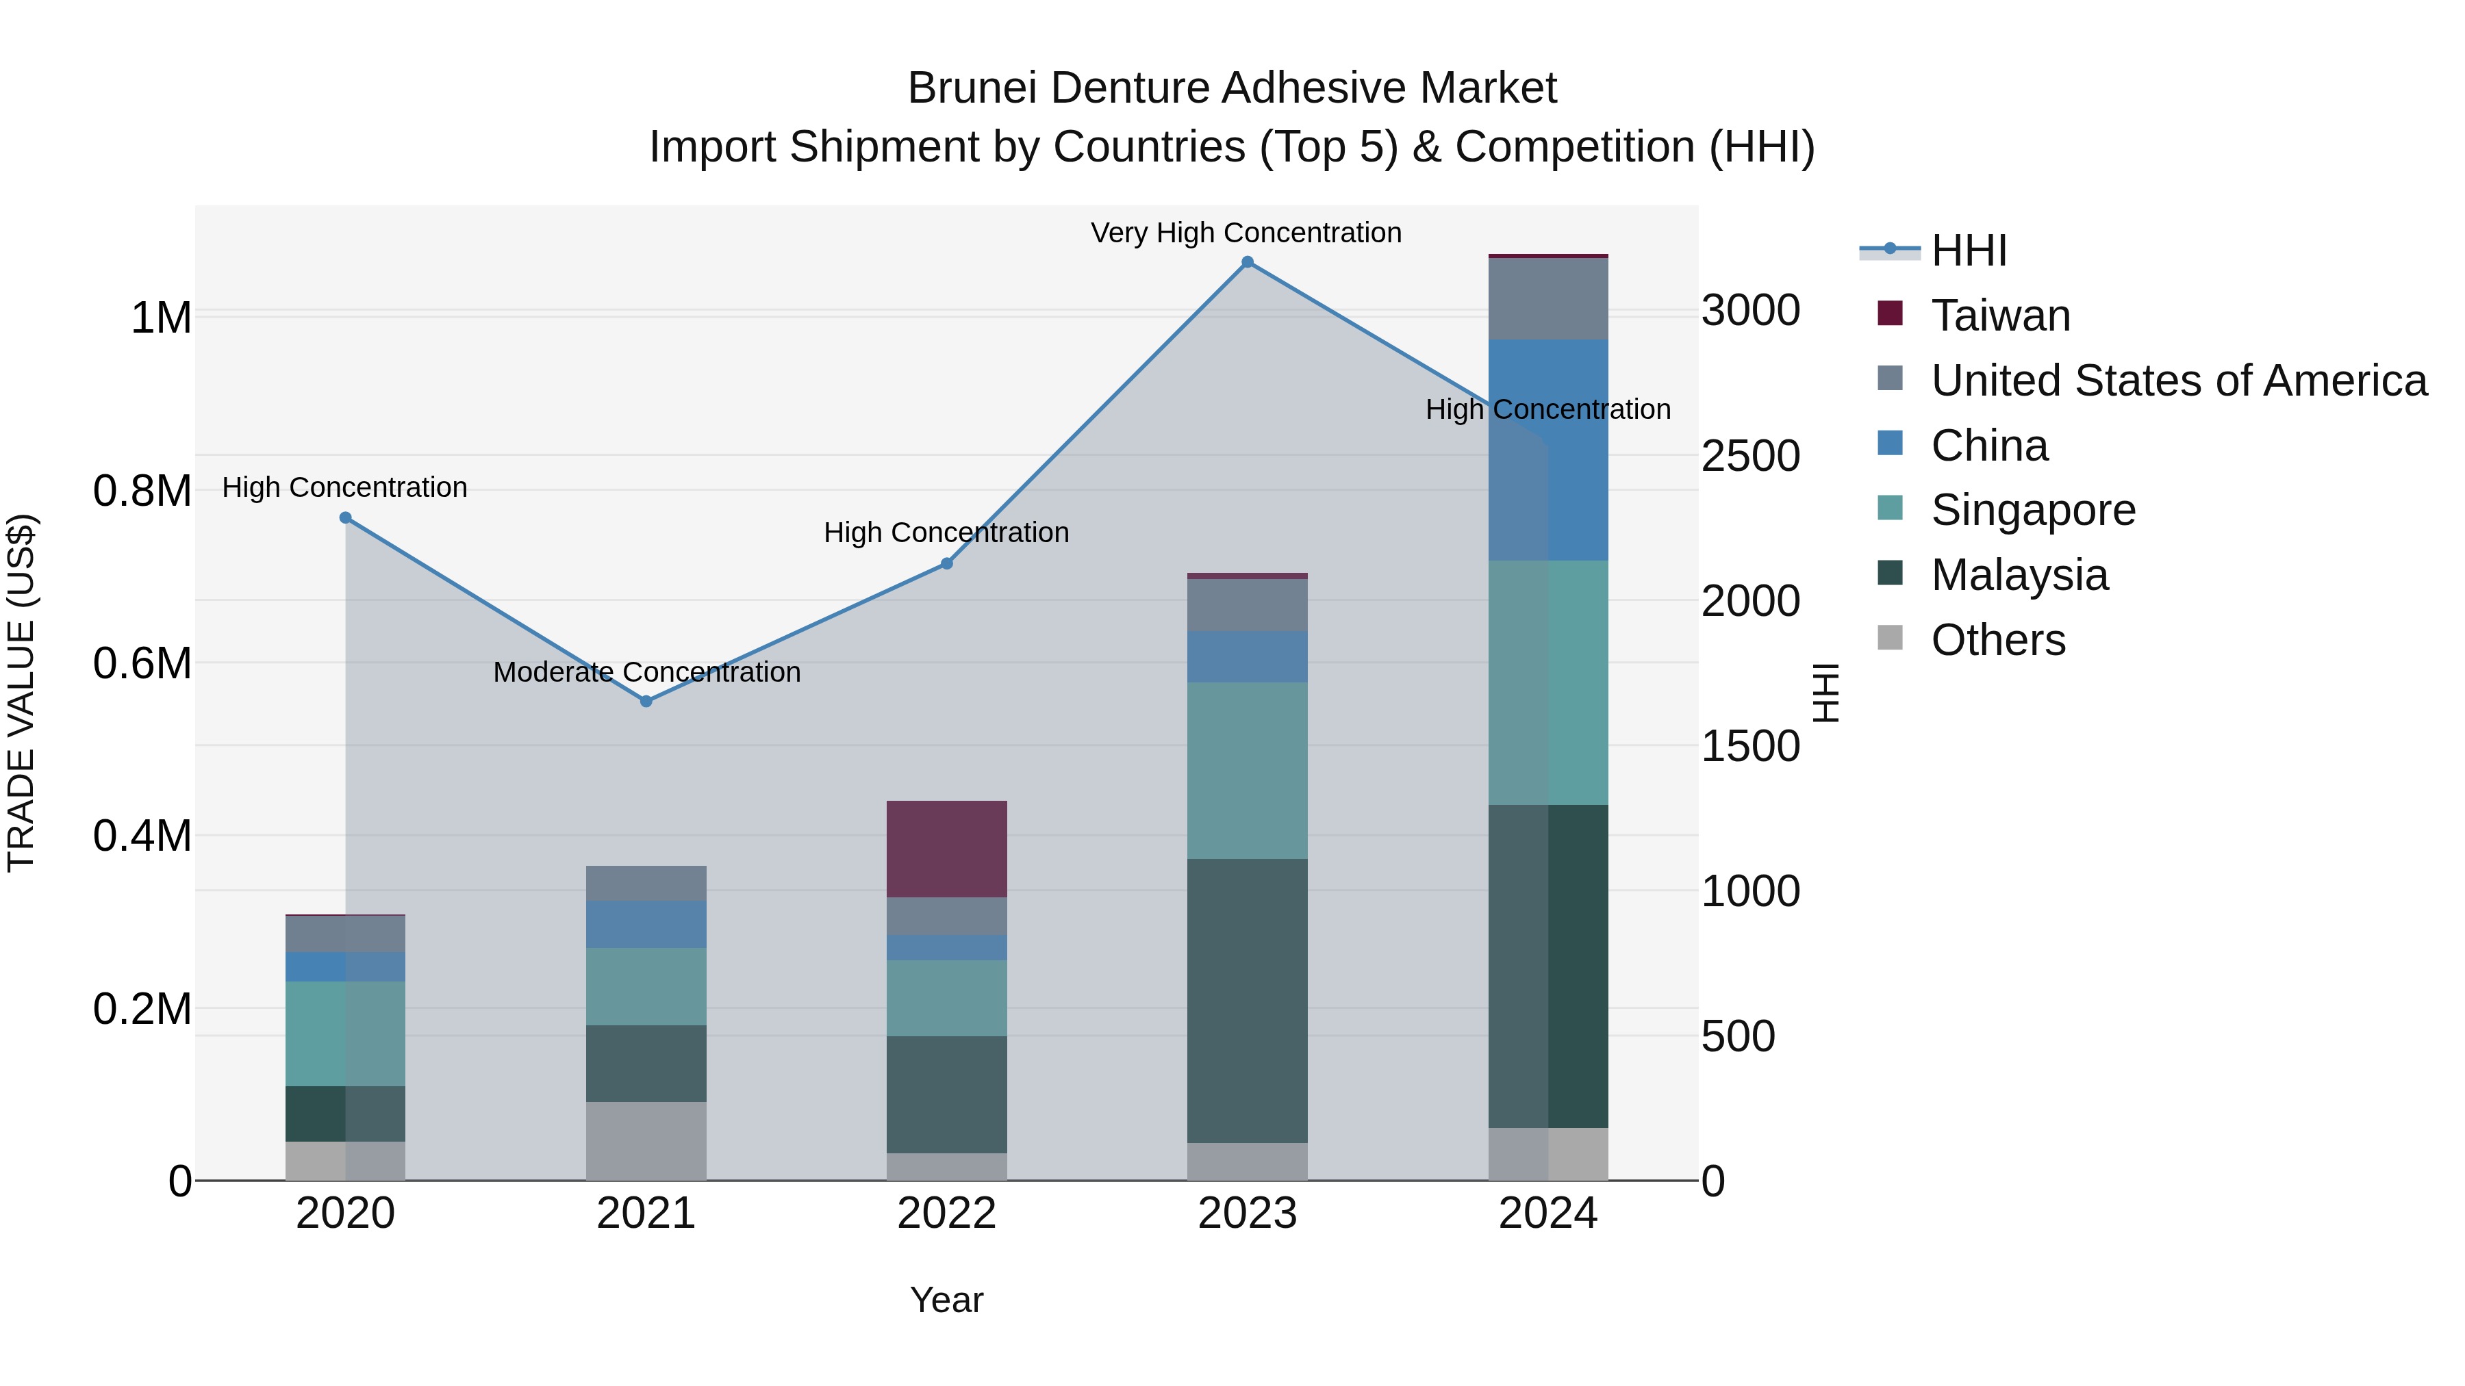Click Malaysia dark green legend swatch
The width and height of the screenshot is (2465, 1386).
pos(1890,573)
